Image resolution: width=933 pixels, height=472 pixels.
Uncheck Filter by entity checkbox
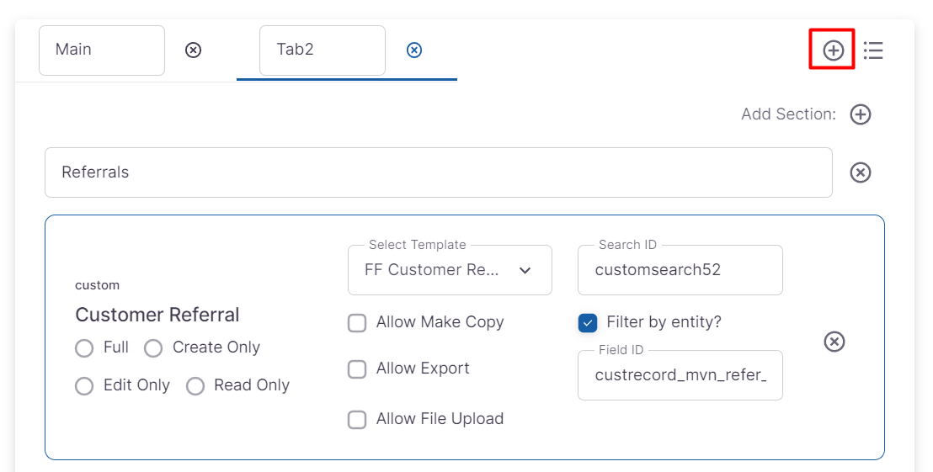tap(588, 323)
